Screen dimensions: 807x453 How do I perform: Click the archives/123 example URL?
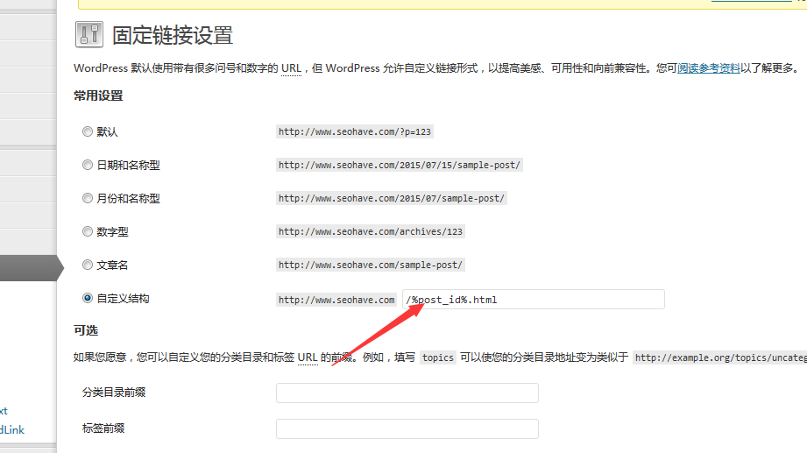pos(371,231)
